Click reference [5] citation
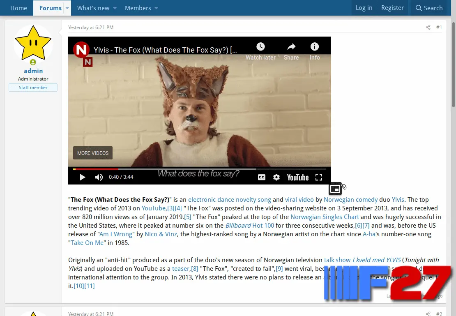 [x=188, y=217]
